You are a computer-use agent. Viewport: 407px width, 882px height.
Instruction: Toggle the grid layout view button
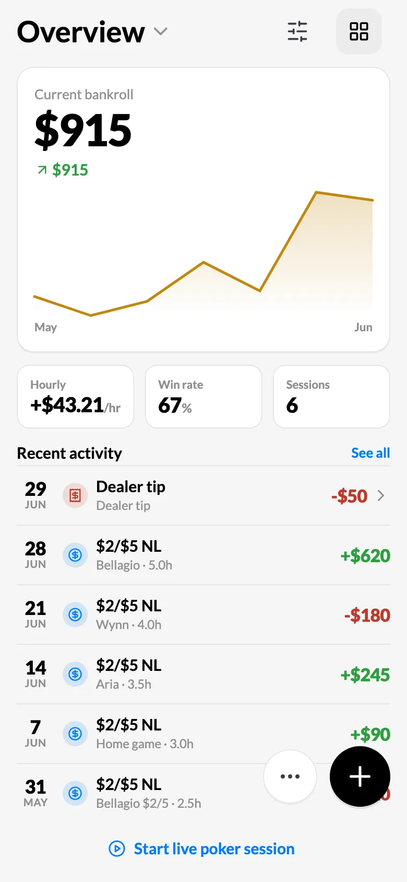pyautogui.click(x=359, y=31)
